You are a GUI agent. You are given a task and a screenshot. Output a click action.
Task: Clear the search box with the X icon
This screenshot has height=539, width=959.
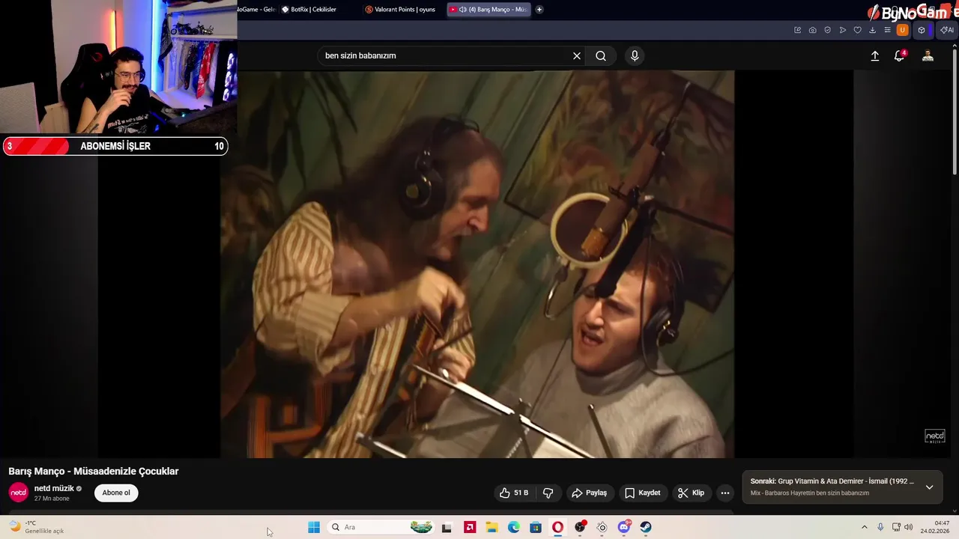[577, 56]
